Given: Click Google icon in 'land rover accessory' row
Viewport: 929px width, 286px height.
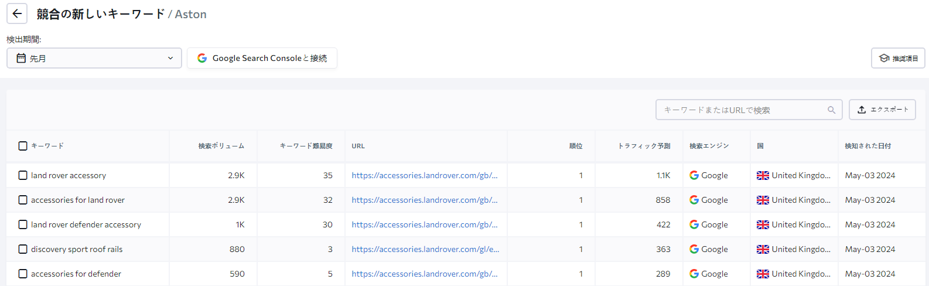Looking at the screenshot, I should (x=694, y=175).
